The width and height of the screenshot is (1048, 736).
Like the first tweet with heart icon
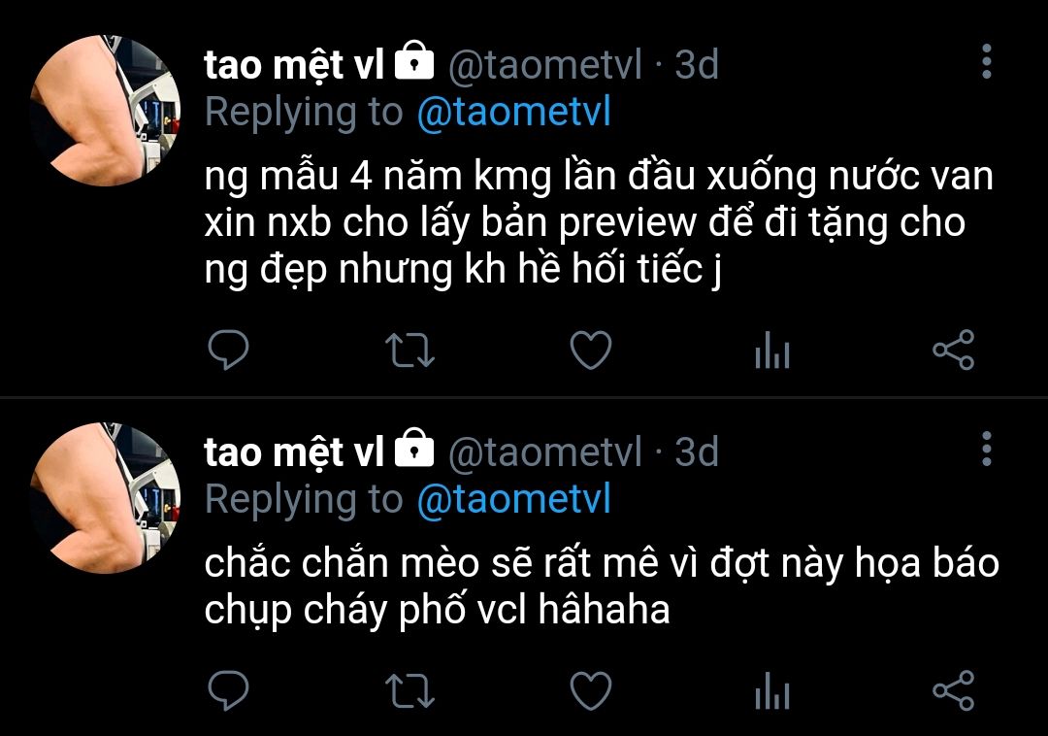pyautogui.click(x=591, y=351)
